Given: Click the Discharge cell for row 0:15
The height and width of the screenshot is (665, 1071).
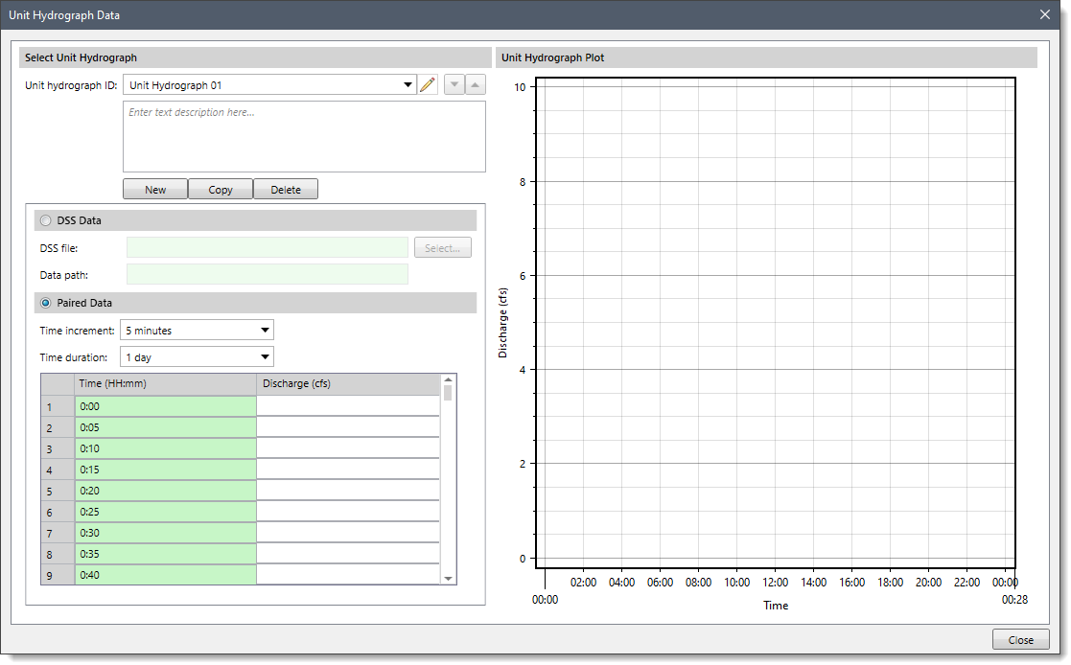Looking at the screenshot, I should click(x=348, y=470).
